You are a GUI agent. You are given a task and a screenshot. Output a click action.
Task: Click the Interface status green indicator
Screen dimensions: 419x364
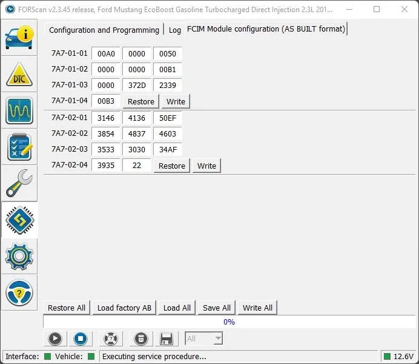[x=48, y=356]
